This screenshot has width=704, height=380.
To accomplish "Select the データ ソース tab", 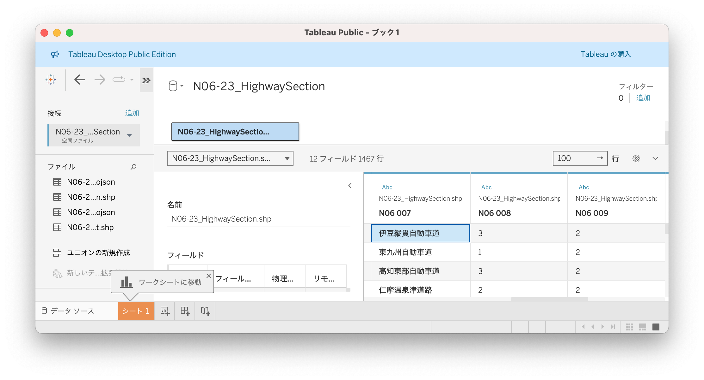I will click(68, 311).
